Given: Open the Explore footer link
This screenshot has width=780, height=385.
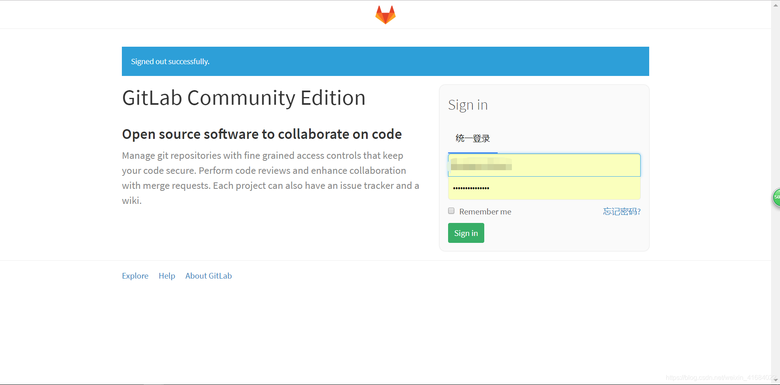Looking at the screenshot, I should pos(135,276).
